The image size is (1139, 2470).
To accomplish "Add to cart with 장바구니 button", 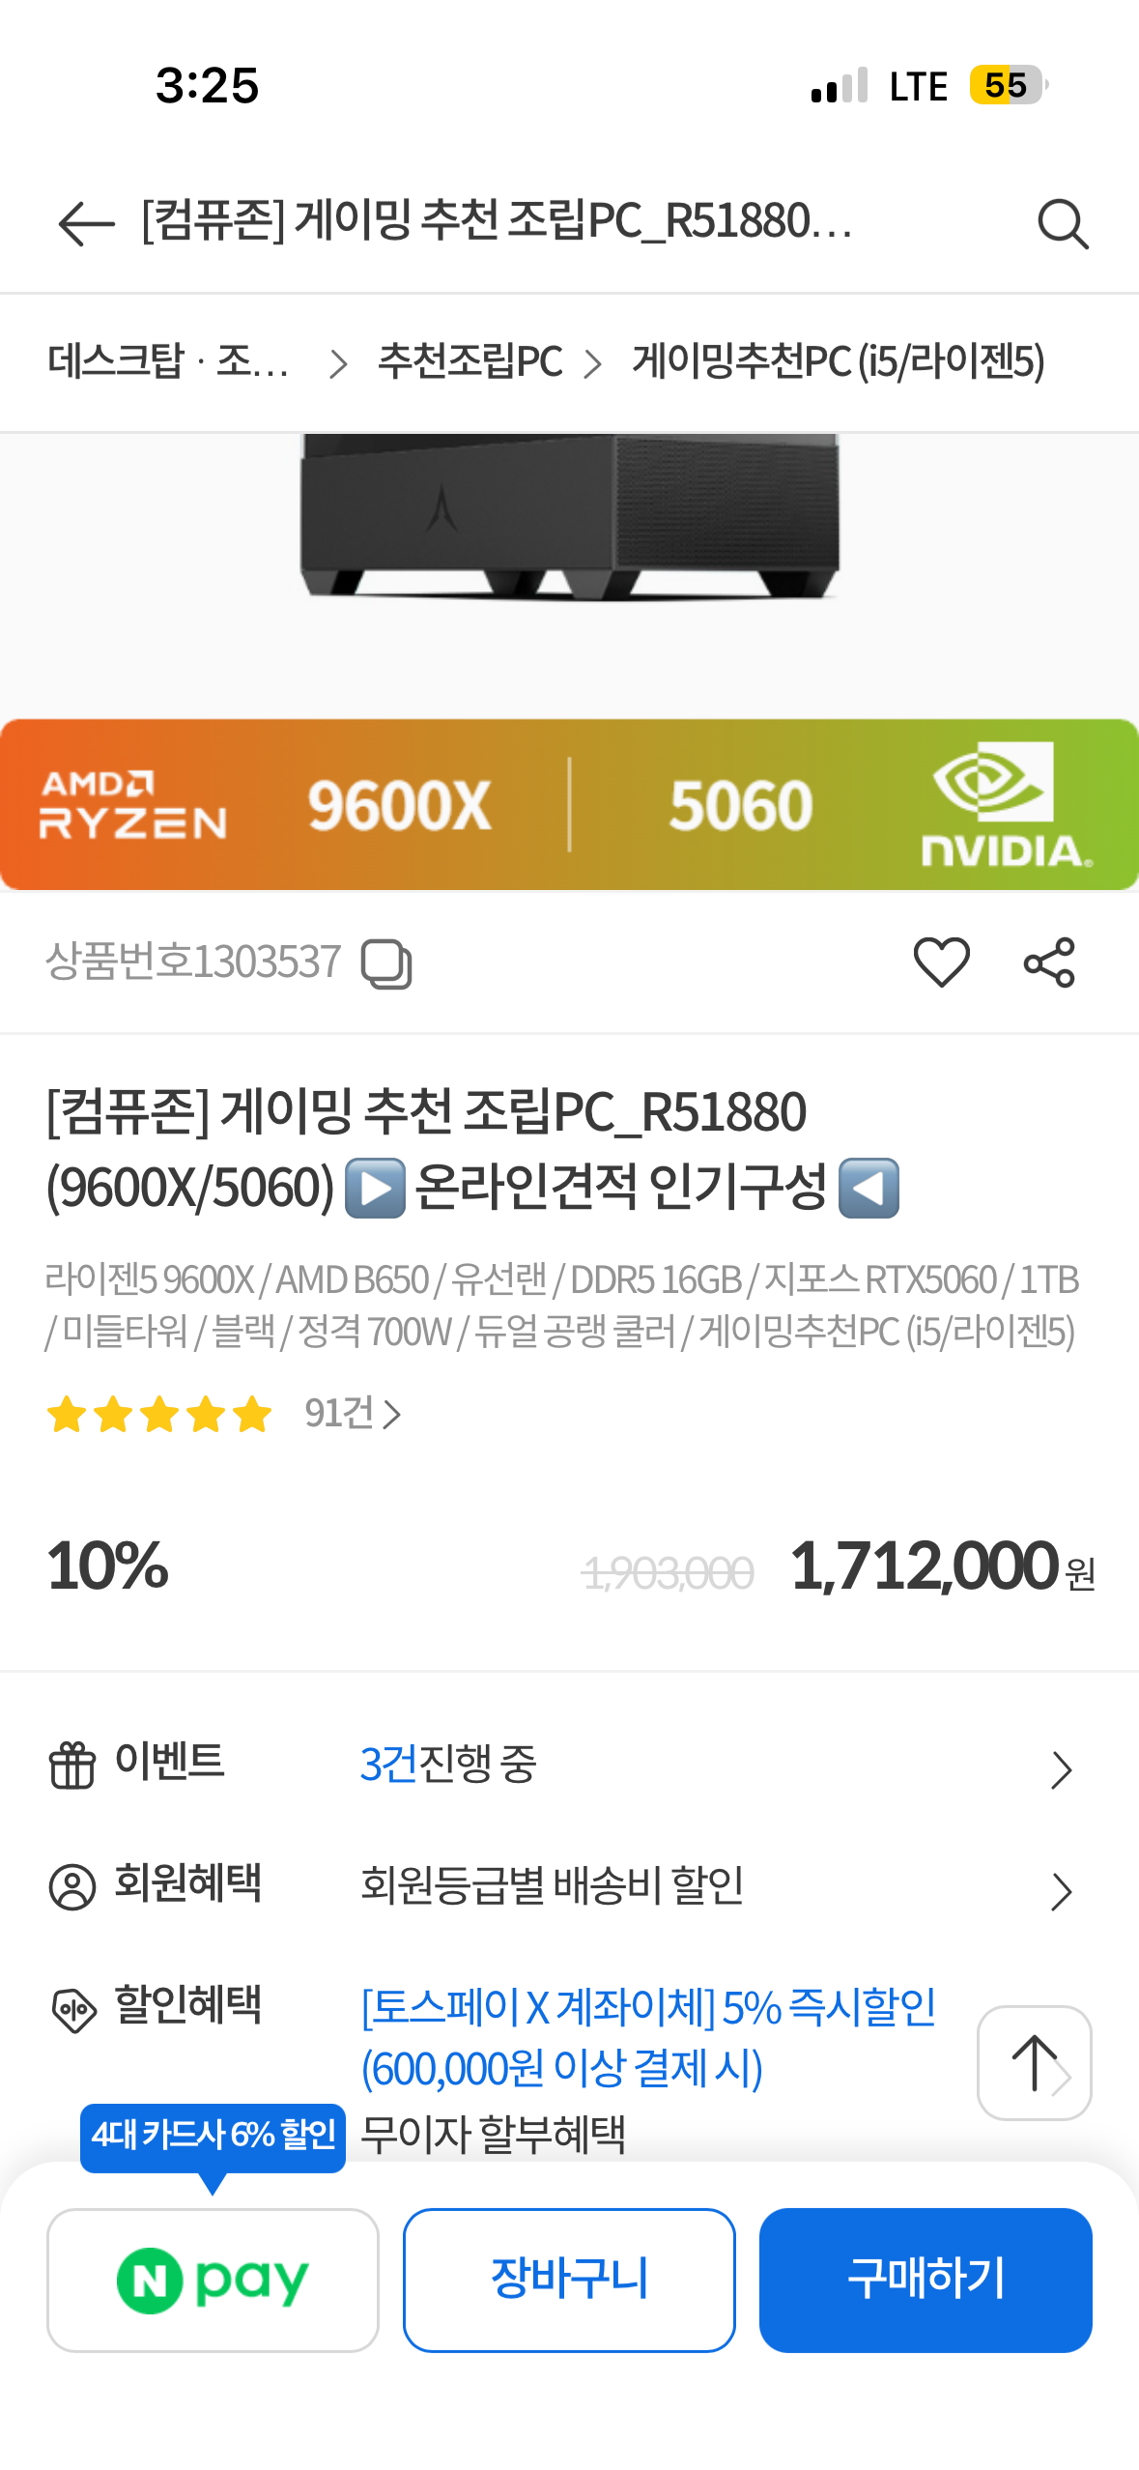I will click(x=569, y=2279).
